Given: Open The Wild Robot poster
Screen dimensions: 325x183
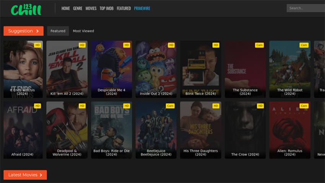Looking at the screenshot, I should [x=290, y=69].
